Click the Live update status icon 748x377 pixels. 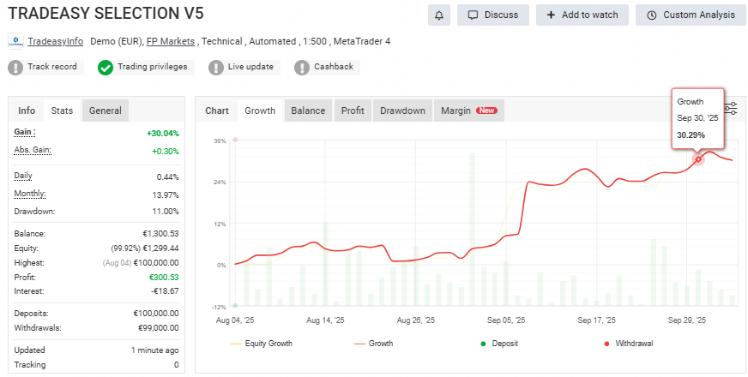click(212, 67)
